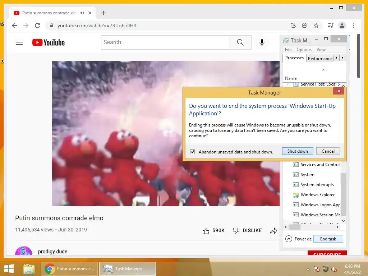Screen dimensions: 368x276
Task: Select the Windows Session Manager row
Action: (312, 215)
